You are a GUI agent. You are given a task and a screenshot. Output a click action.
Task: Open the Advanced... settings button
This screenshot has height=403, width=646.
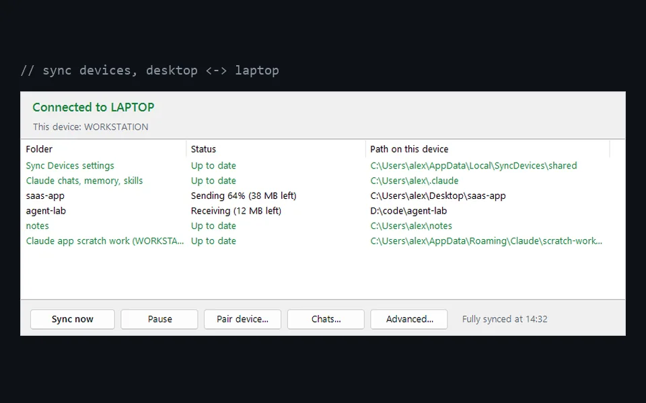pyautogui.click(x=409, y=319)
